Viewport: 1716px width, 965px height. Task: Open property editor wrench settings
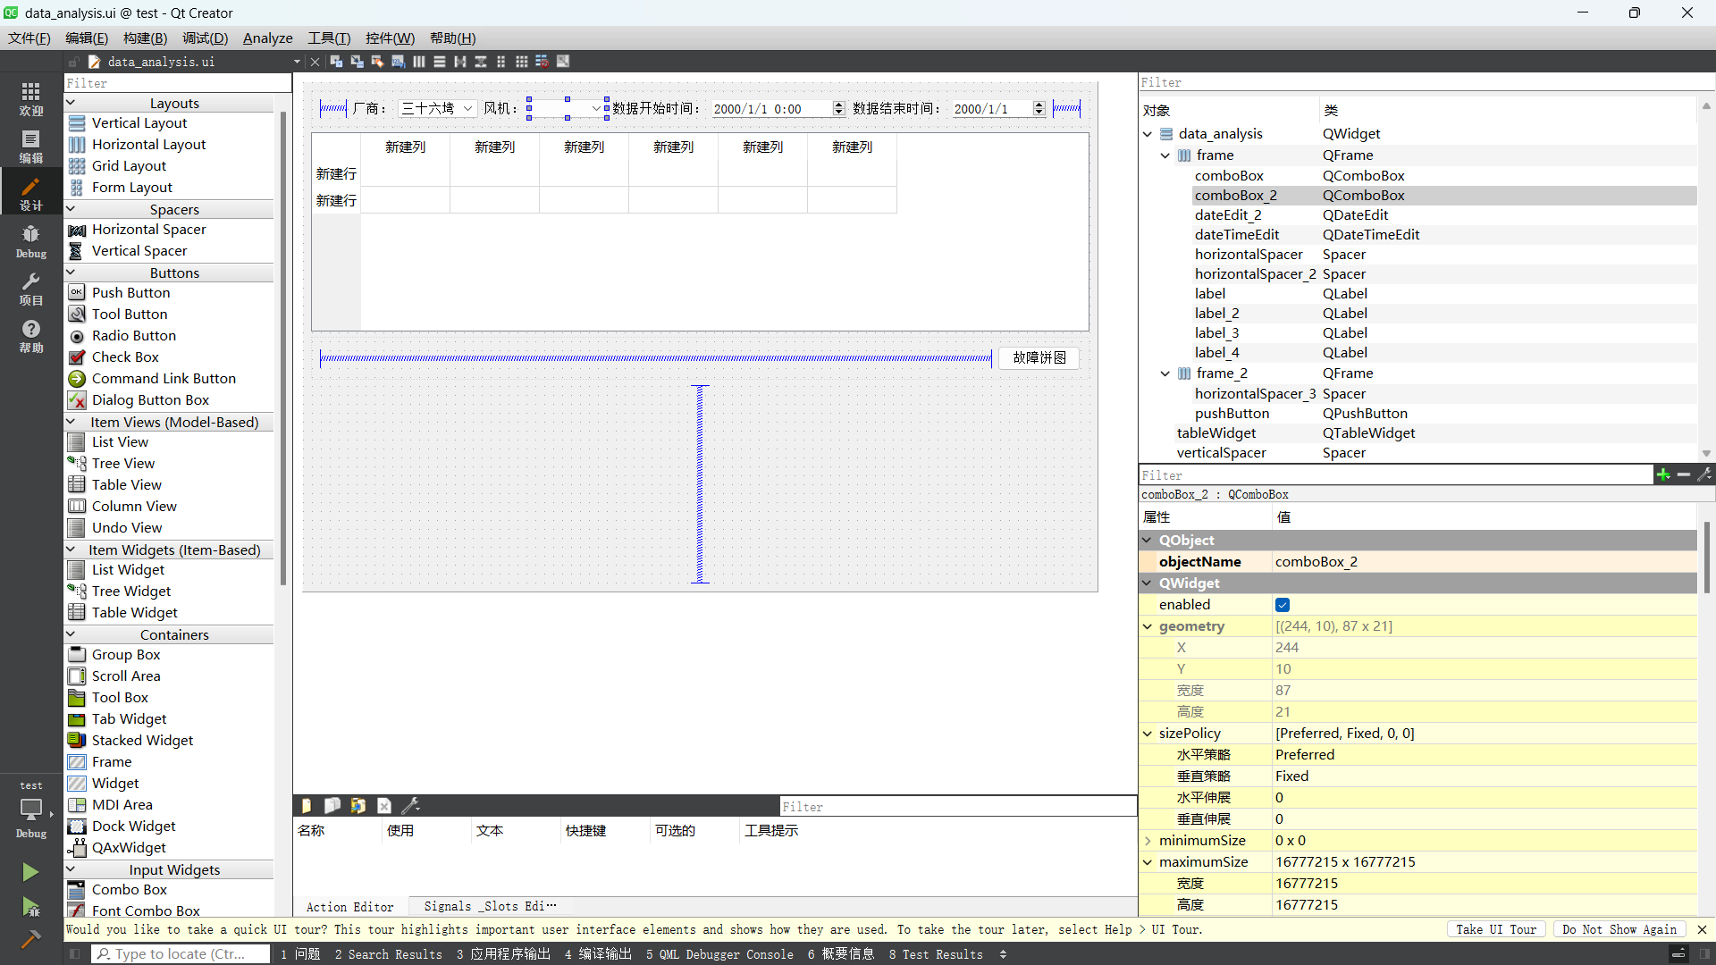coord(1704,474)
